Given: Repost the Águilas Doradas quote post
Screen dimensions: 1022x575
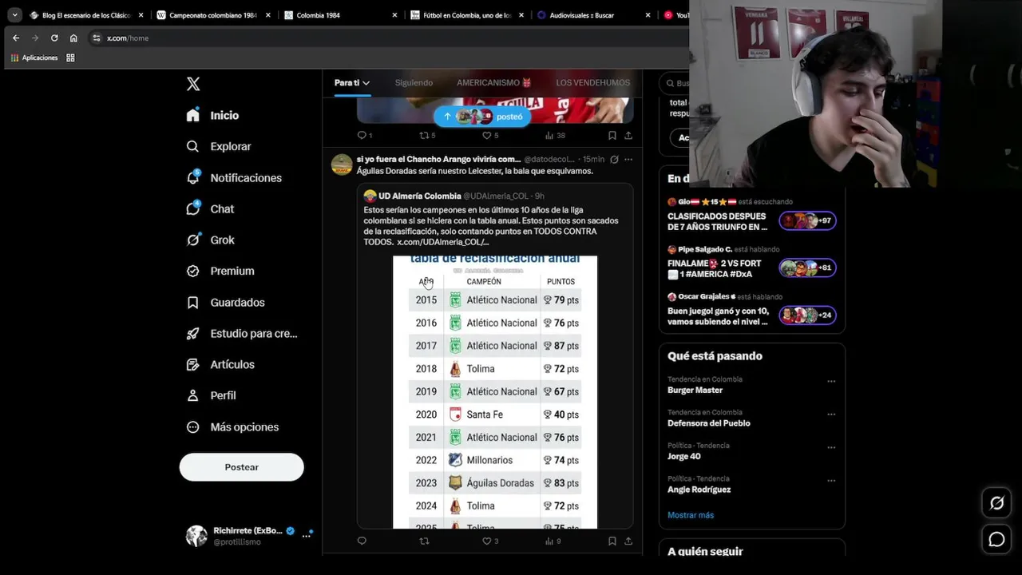Looking at the screenshot, I should 424,541.
